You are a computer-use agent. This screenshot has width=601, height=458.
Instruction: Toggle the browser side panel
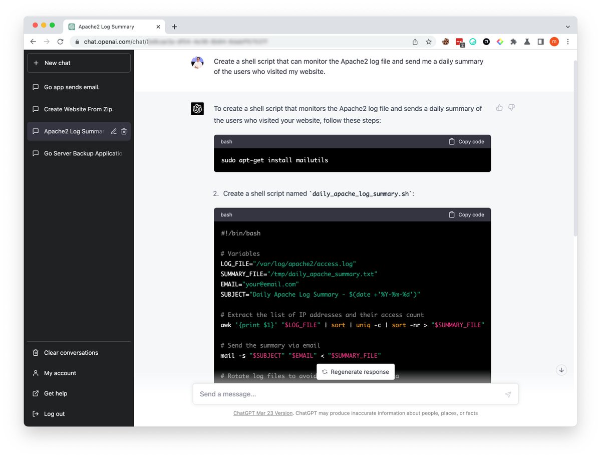pyautogui.click(x=540, y=42)
